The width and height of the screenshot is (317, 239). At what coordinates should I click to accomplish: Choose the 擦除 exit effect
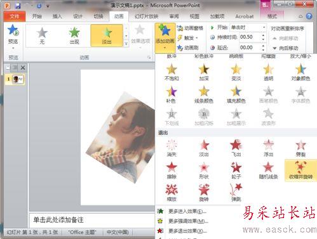172,171
